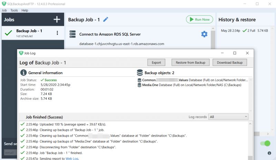276x160 pixels.
Task: Open the three-dot options for Backup Job - 1
Action: point(57,33)
